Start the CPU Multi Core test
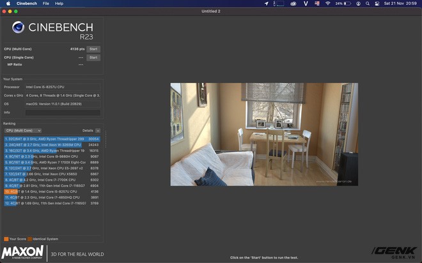This screenshot has width=422, height=263. coord(93,49)
